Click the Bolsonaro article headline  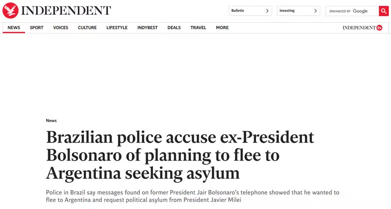(x=180, y=155)
